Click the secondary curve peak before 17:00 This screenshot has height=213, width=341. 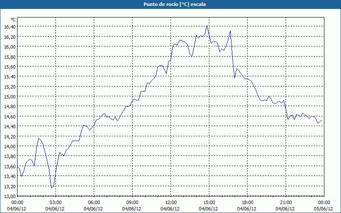pos(230,31)
